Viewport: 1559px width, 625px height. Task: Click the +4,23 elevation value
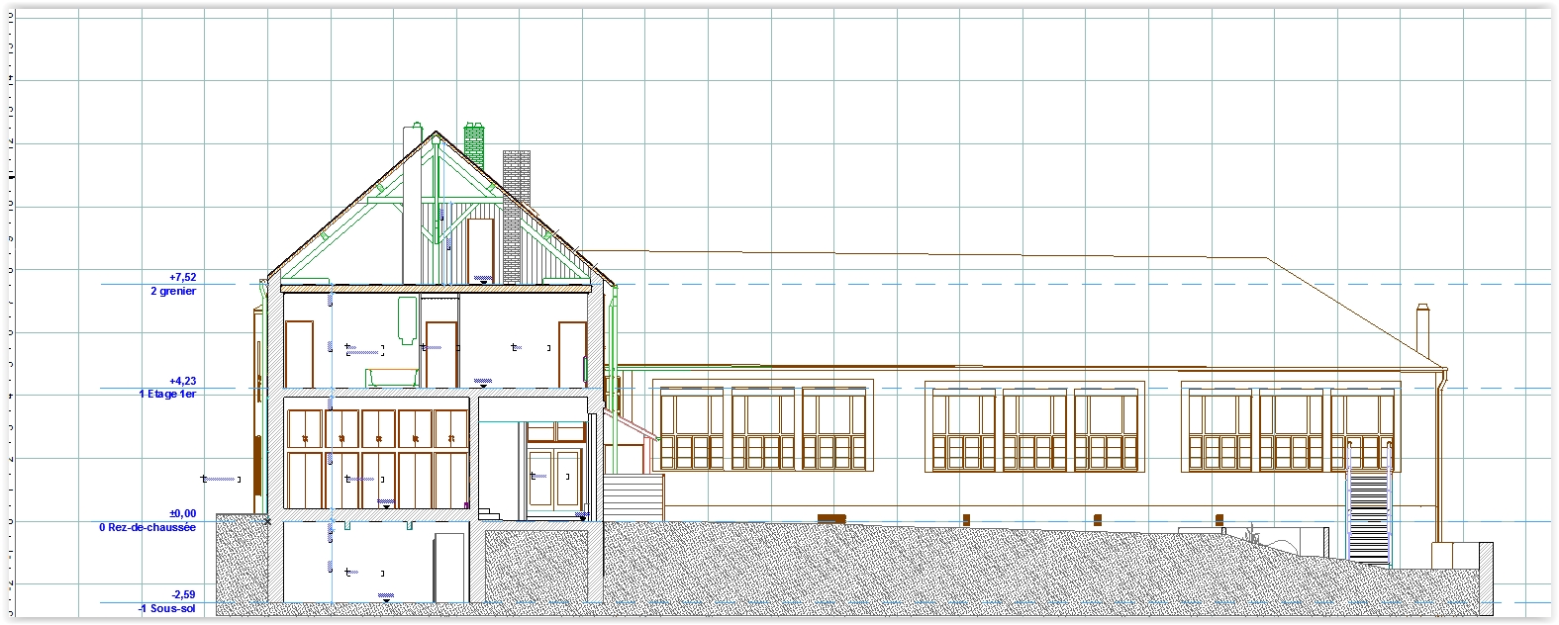tap(182, 381)
